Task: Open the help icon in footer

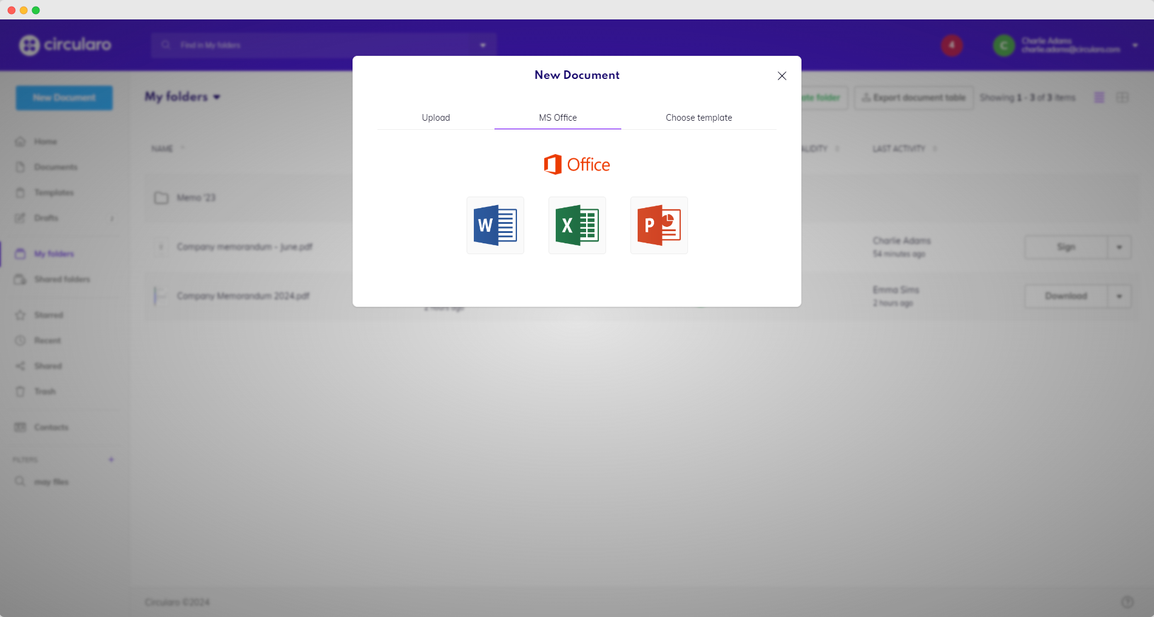Action: pos(1127,602)
